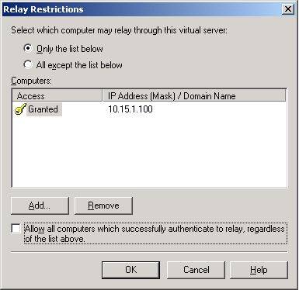The width and height of the screenshot is (299, 290).
Task: Select the All except the list below option
Action: click(x=28, y=64)
